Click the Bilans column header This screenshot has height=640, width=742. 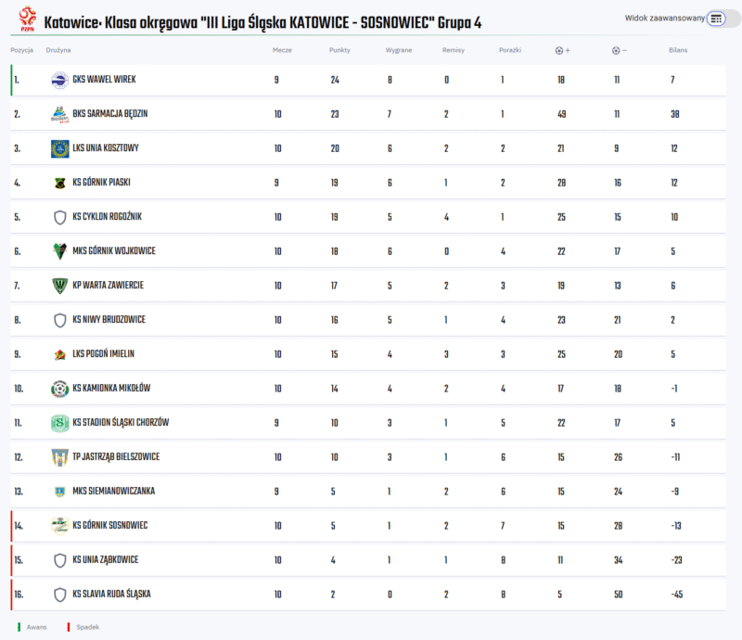pyautogui.click(x=677, y=50)
